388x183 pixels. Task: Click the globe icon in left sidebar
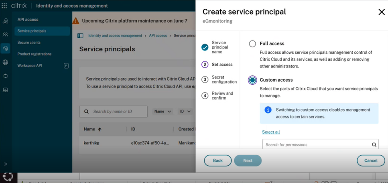click(x=5, y=62)
